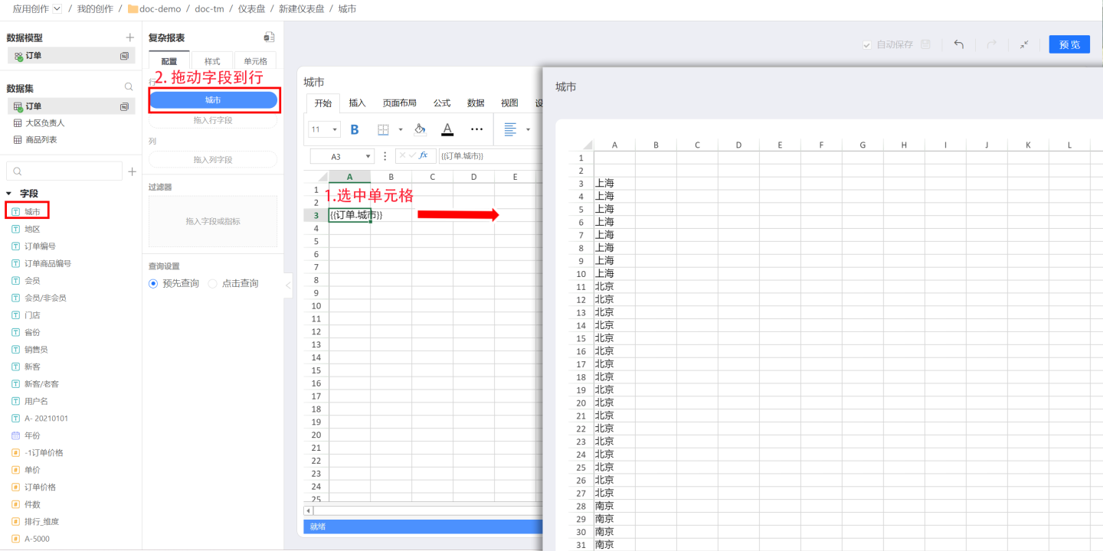1103x551 pixels.
Task: Click the export icon beside 复杂报表
Action: tap(269, 37)
